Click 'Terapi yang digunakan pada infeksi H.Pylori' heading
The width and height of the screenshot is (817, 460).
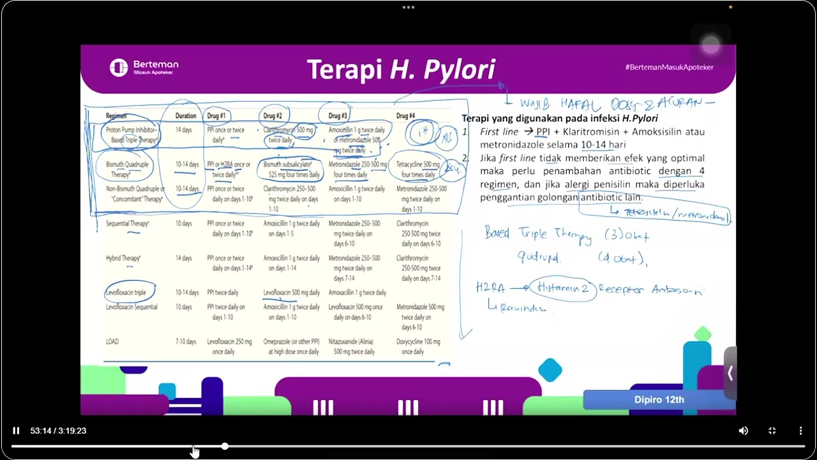(x=560, y=118)
